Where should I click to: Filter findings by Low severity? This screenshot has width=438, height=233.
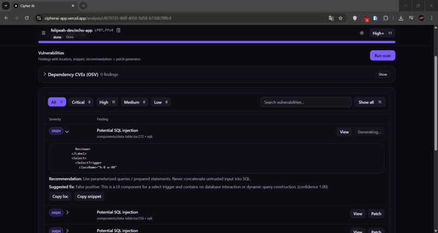click(161, 102)
